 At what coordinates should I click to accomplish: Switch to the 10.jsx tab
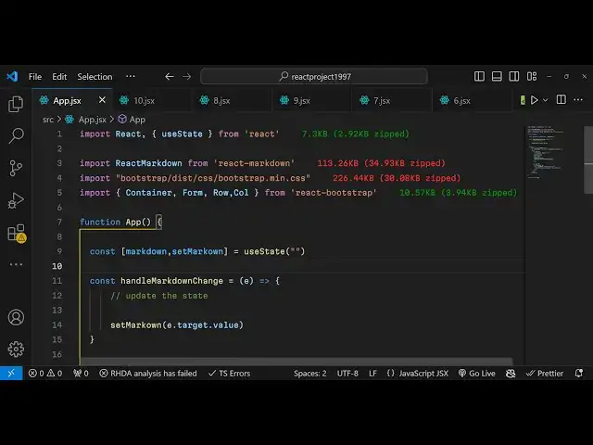click(152, 100)
